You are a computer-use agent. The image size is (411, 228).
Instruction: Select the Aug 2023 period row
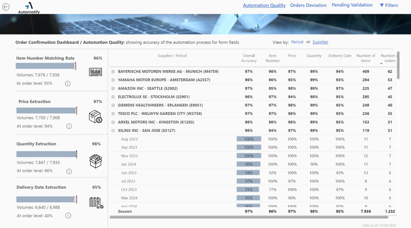(253, 139)
